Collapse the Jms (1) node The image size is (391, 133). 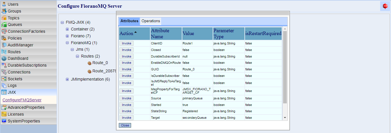[x=72, y=50]
